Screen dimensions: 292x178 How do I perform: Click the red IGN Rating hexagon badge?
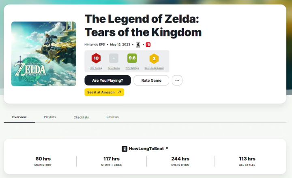click(x=96, y=58)
